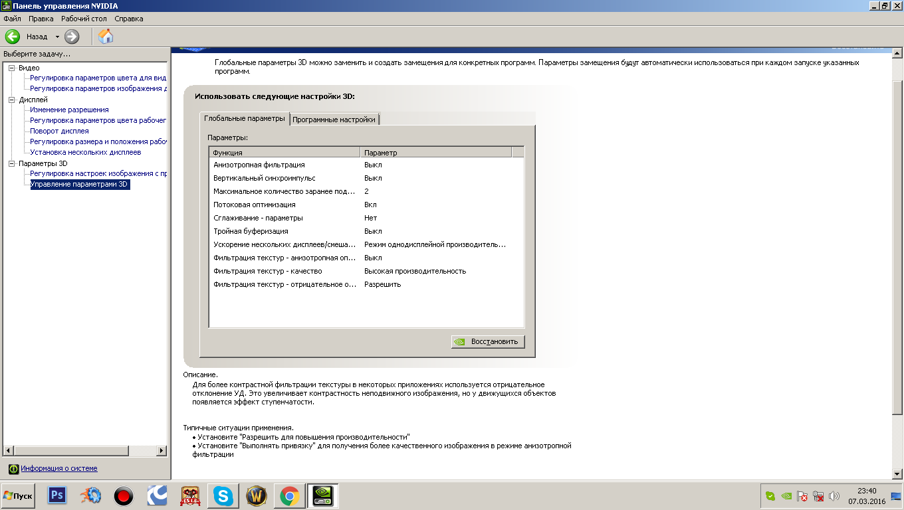Open the Справка menu
Viewport: 904px width, 510px height.
point(128,19)
